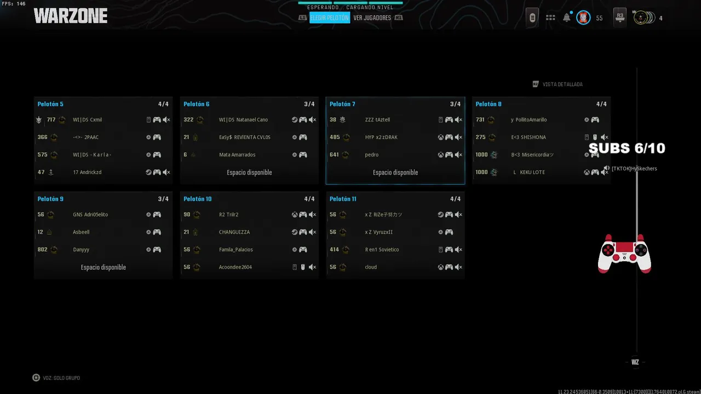This screenshot has width=701, height=394.
Task: Open the player profile avatar
Action: pos(583,18)
